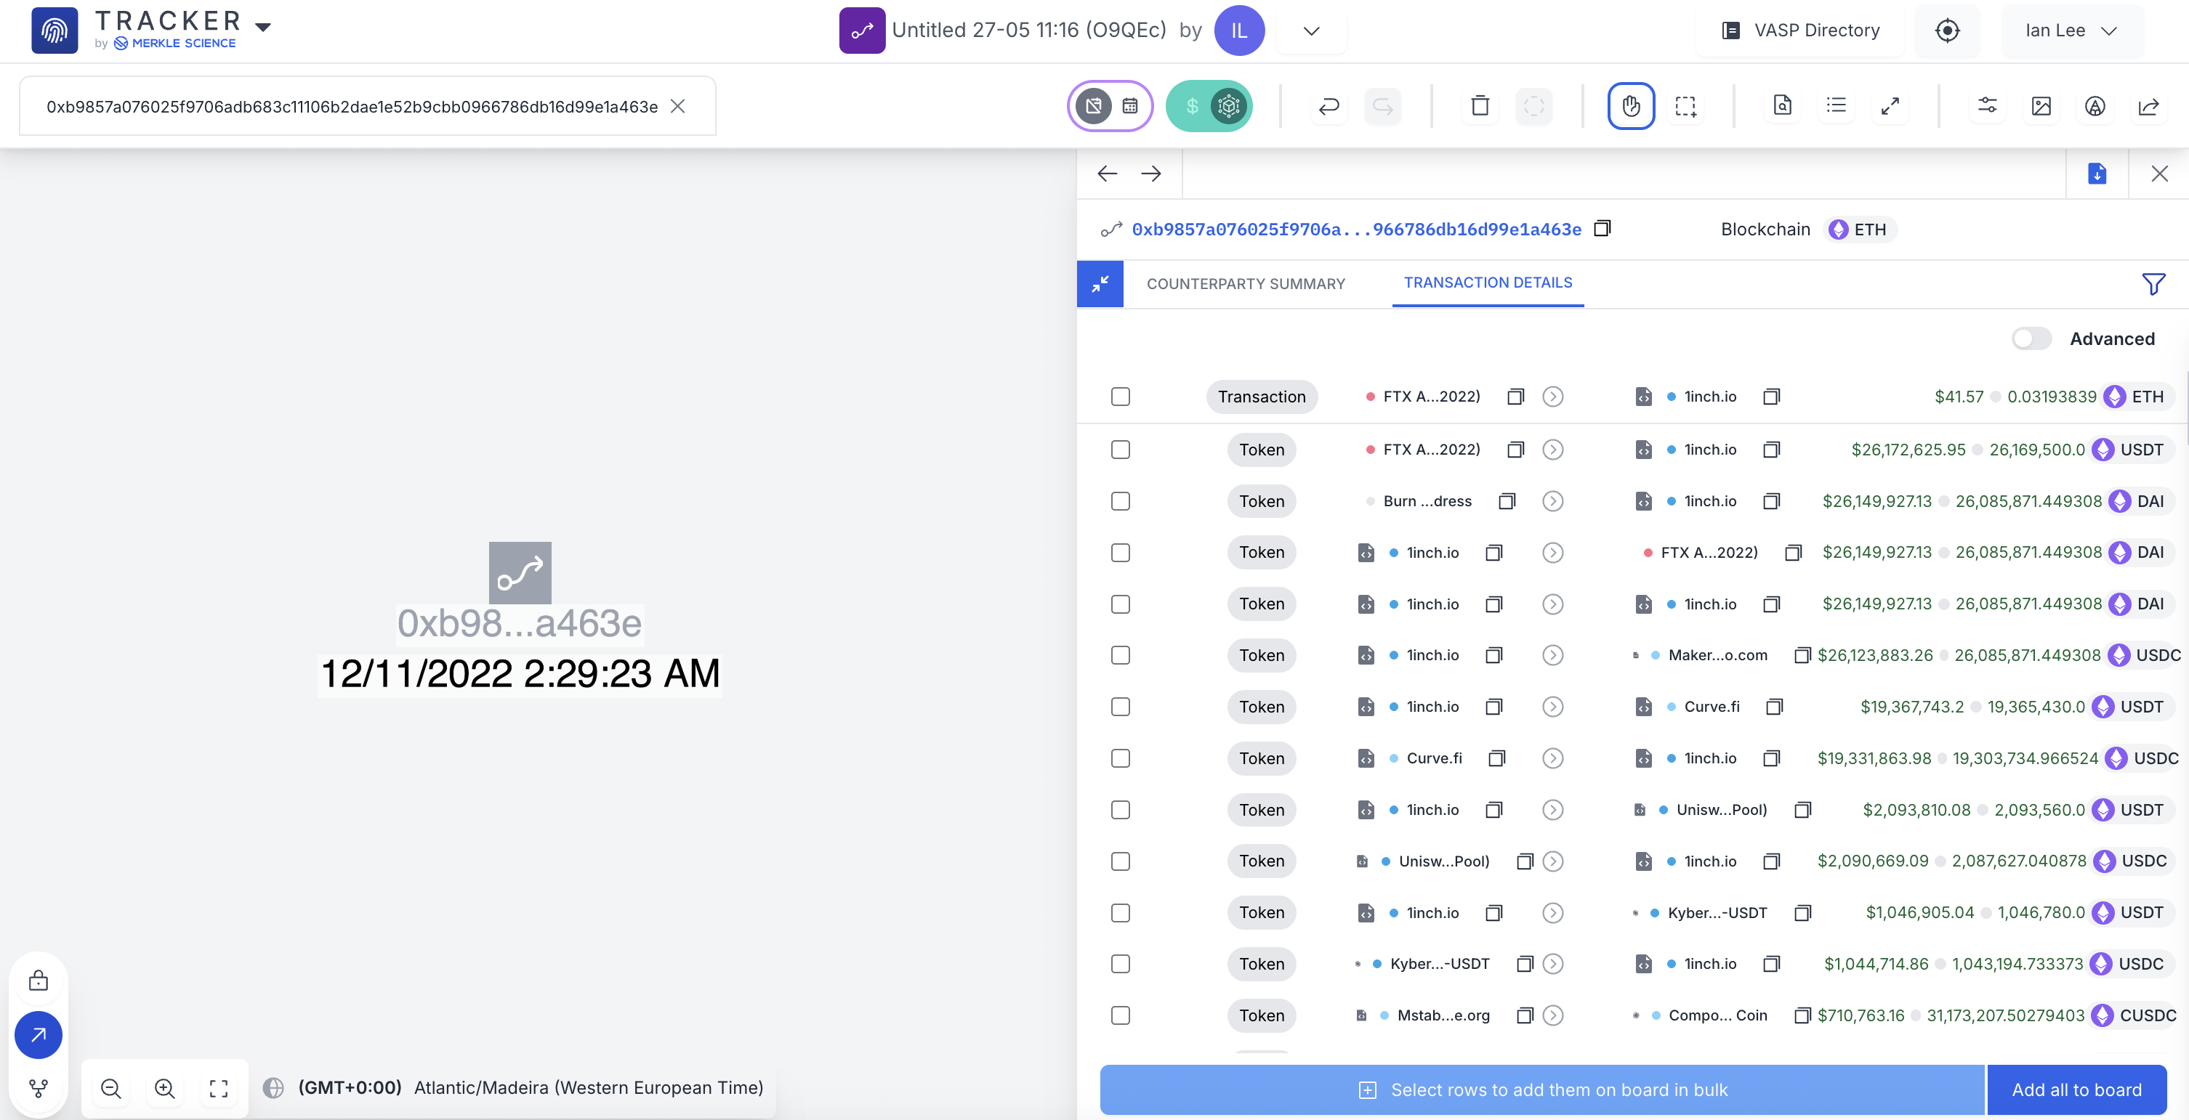The height and width of the screenshot is (1120, 2189).
Task: Activate the rectangular selection tool
Action: [1684, 106]
